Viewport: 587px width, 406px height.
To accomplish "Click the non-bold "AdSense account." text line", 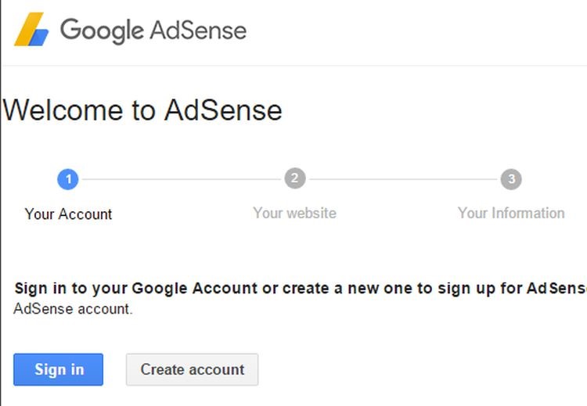I will [74, 308].
